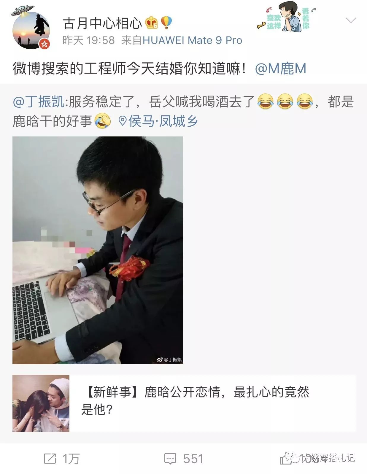
Task: Open the 新鲜事 鹿晗公开恋情 article card
Action: point(184,403)
